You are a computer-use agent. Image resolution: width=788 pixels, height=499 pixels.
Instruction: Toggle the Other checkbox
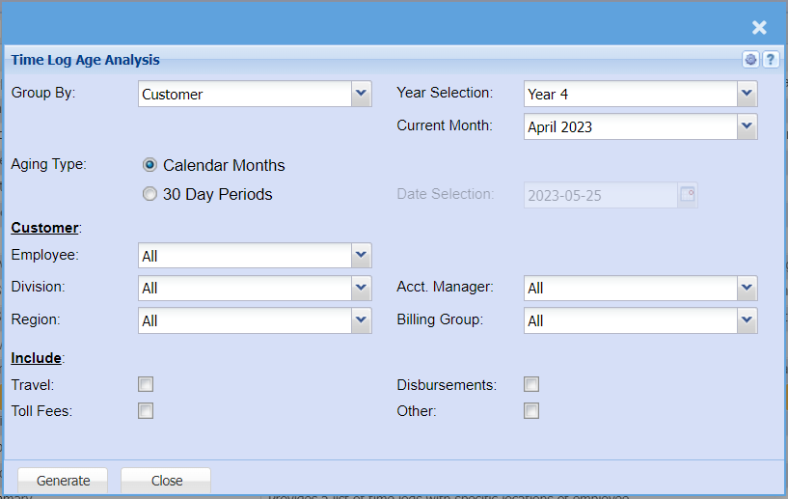531,411
